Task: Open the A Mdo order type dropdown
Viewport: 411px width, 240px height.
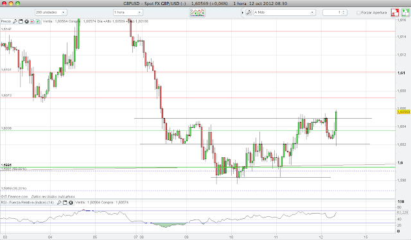Action: tap(284, 12)
